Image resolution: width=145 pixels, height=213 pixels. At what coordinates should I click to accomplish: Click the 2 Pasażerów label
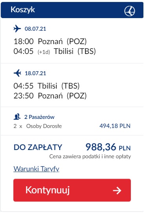tap(39, 117)
